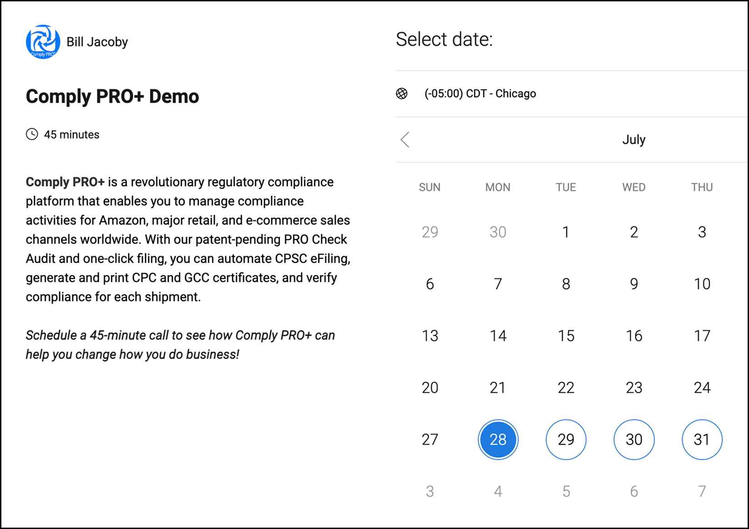This screenshot has width=749, height=529.
Task: Open the CDT - Chicago timezone selector
Action: 480,94
